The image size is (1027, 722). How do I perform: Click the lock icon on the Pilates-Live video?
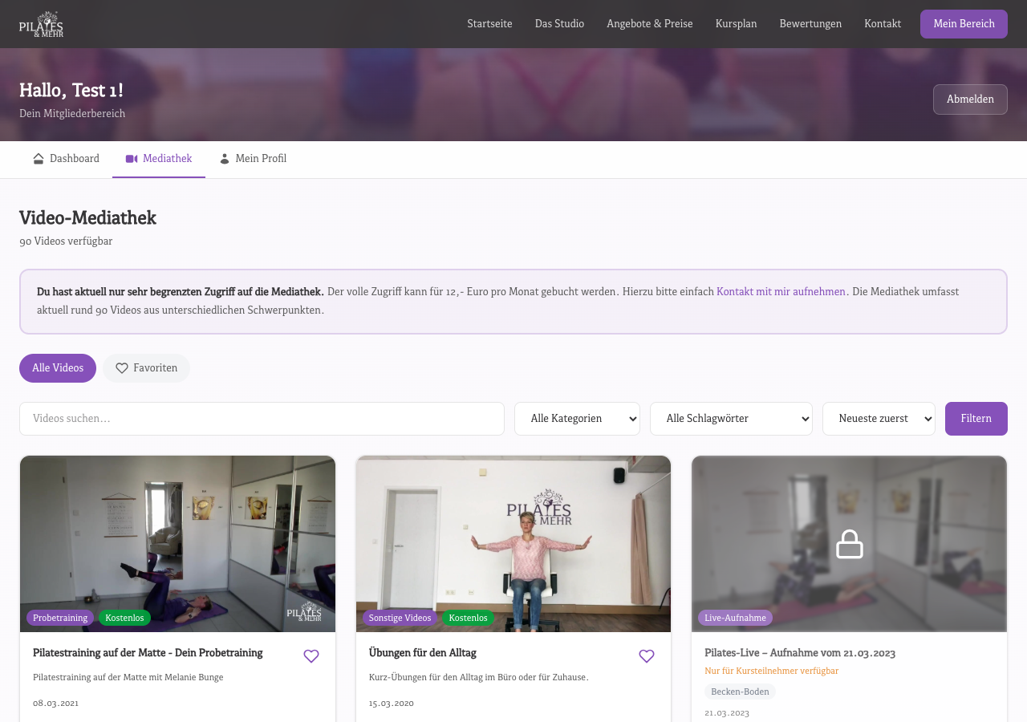pos(849,544)
